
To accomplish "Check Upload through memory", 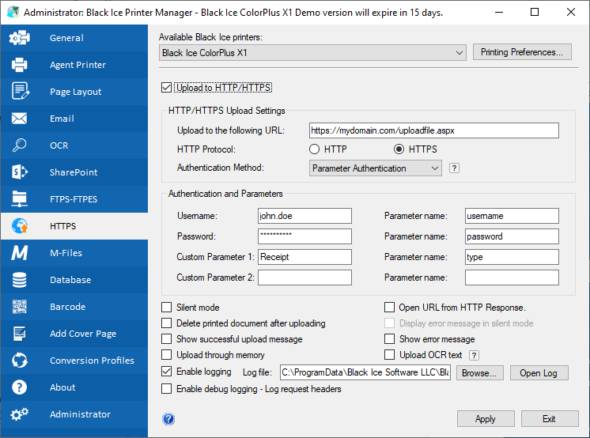I will tap(166, 354).
